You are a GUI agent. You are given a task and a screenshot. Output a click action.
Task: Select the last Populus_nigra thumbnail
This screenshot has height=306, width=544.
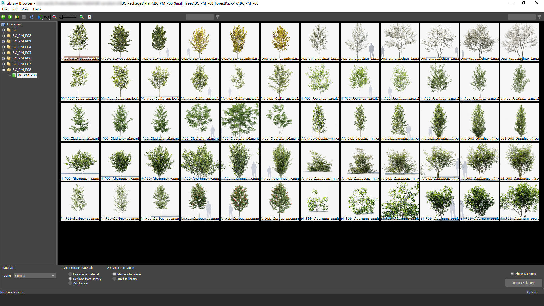pyautogui.click(x=520, y=122)
